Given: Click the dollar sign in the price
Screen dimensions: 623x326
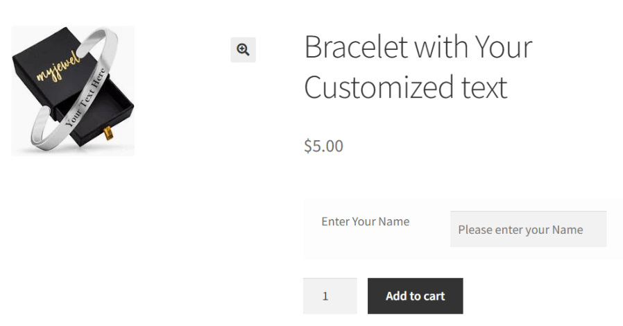Looking at the screenshot, I should point(308,146).
